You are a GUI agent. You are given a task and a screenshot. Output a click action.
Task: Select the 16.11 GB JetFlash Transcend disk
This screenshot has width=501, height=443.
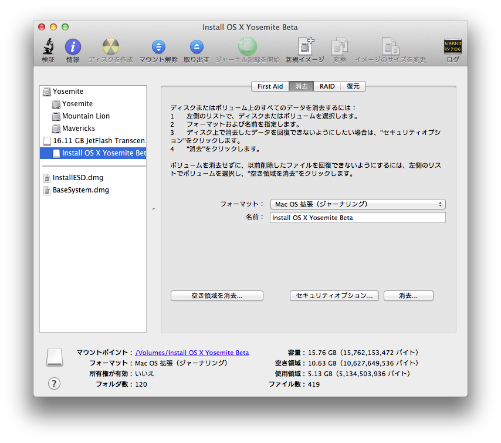pos(93,141)
